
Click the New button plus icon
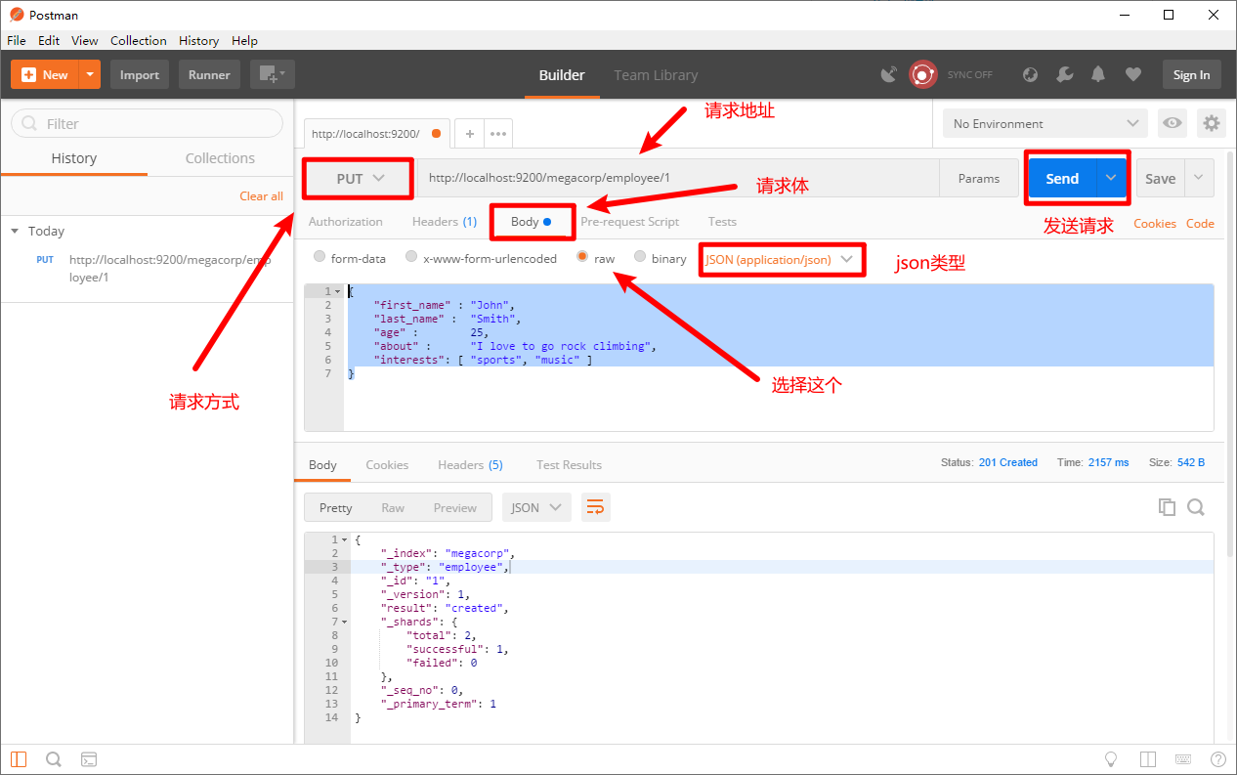tap(28, 74)
